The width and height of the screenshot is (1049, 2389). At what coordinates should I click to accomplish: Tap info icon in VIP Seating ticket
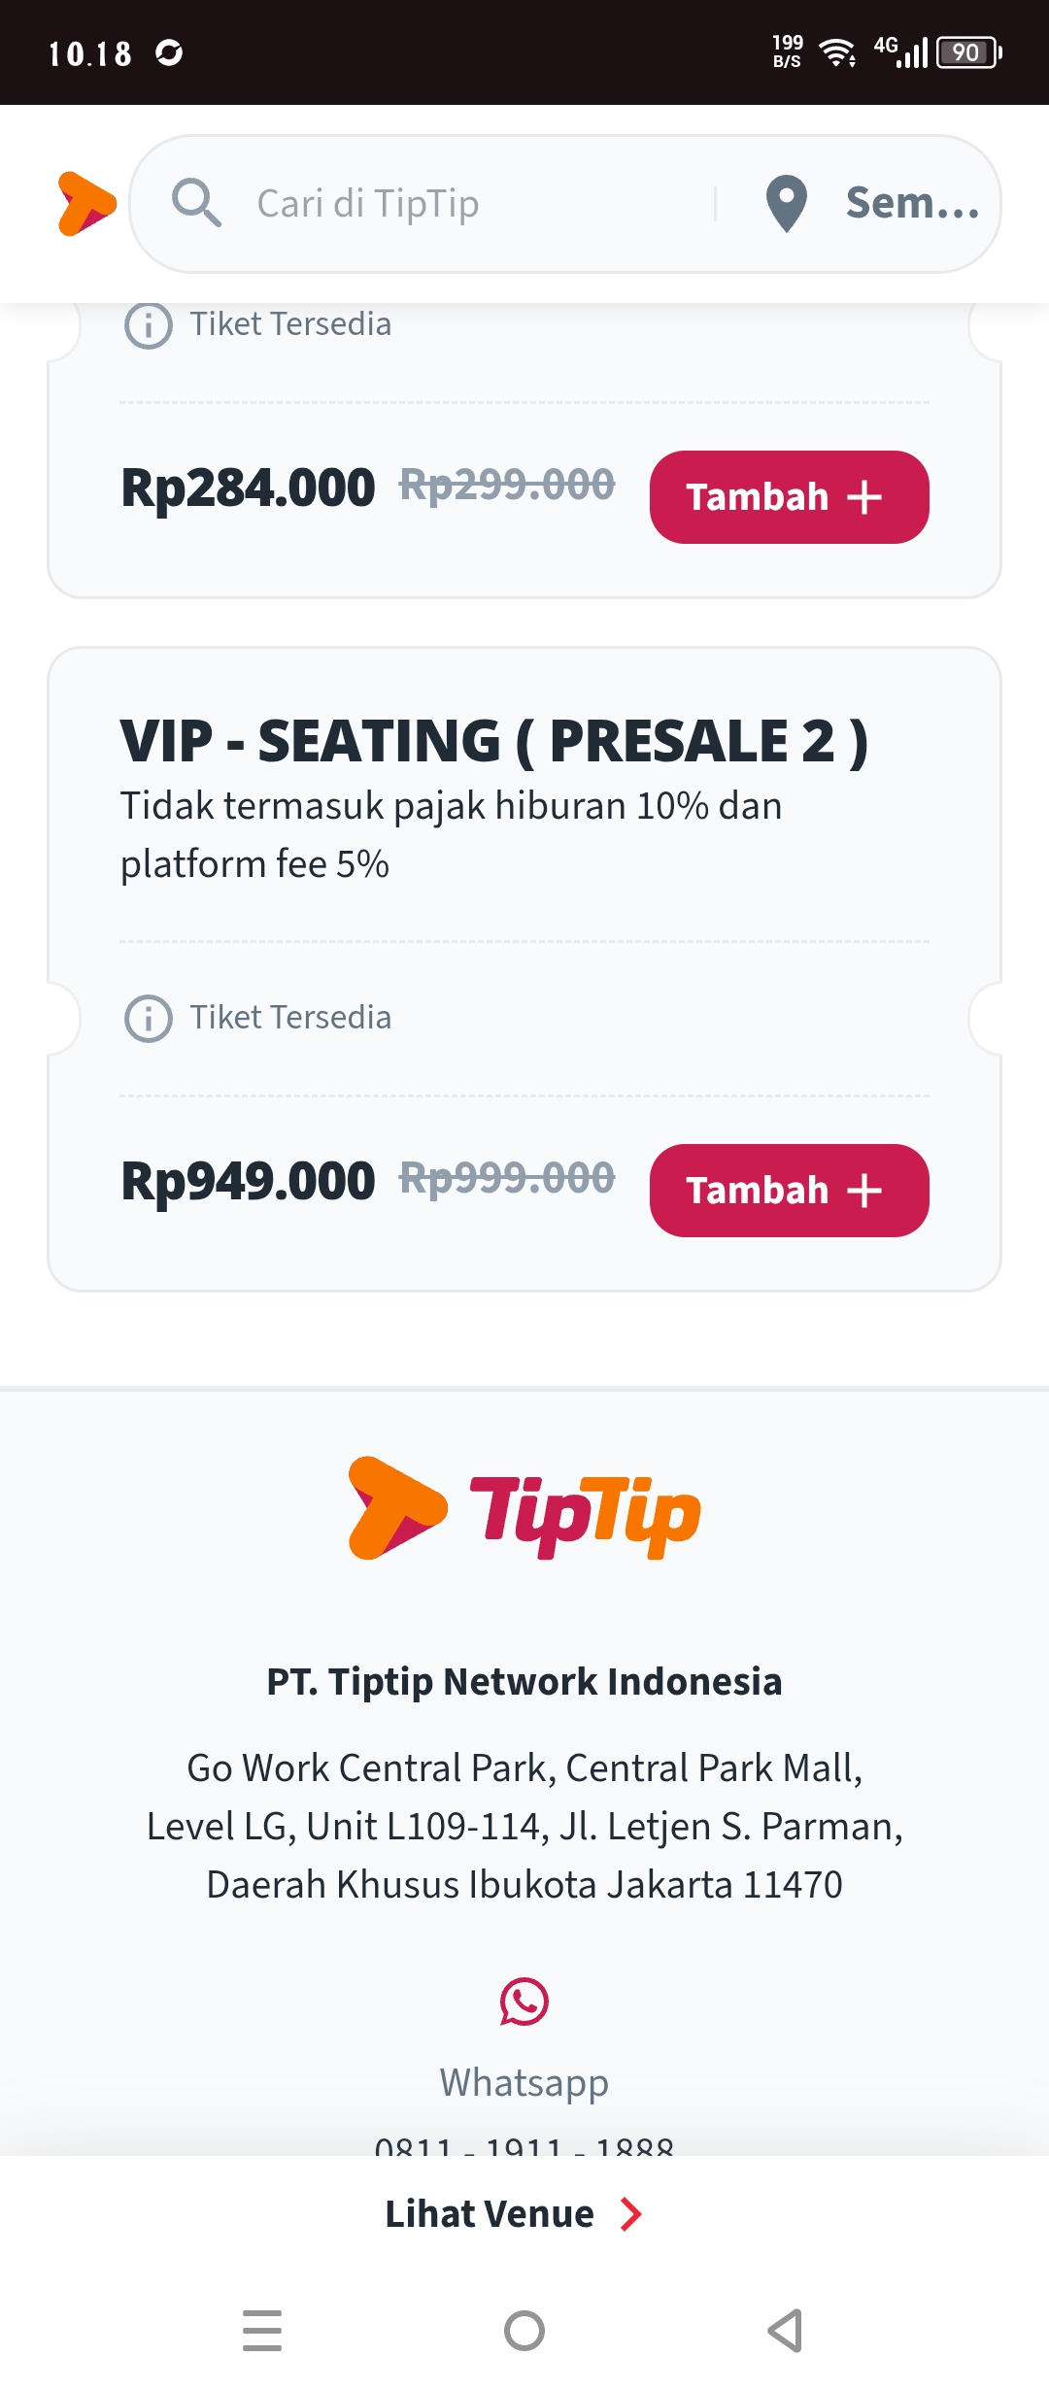point(149,1019)
